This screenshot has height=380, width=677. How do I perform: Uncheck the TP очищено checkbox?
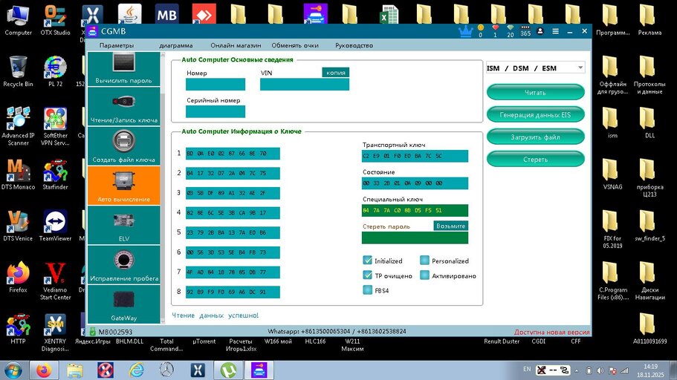click(367, 275)
